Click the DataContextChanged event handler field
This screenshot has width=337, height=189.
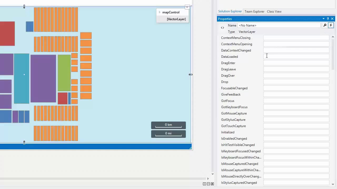[296, 50]
